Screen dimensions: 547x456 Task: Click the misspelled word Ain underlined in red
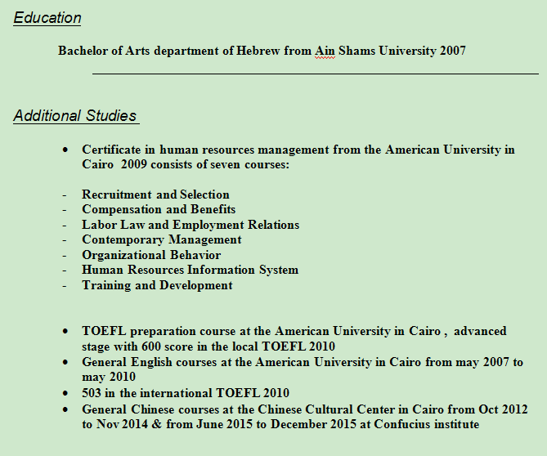coord(325,51)
